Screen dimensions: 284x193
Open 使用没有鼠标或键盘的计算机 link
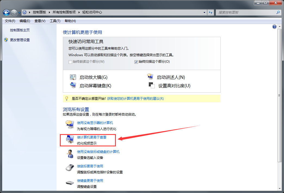(x=98, y=152)
